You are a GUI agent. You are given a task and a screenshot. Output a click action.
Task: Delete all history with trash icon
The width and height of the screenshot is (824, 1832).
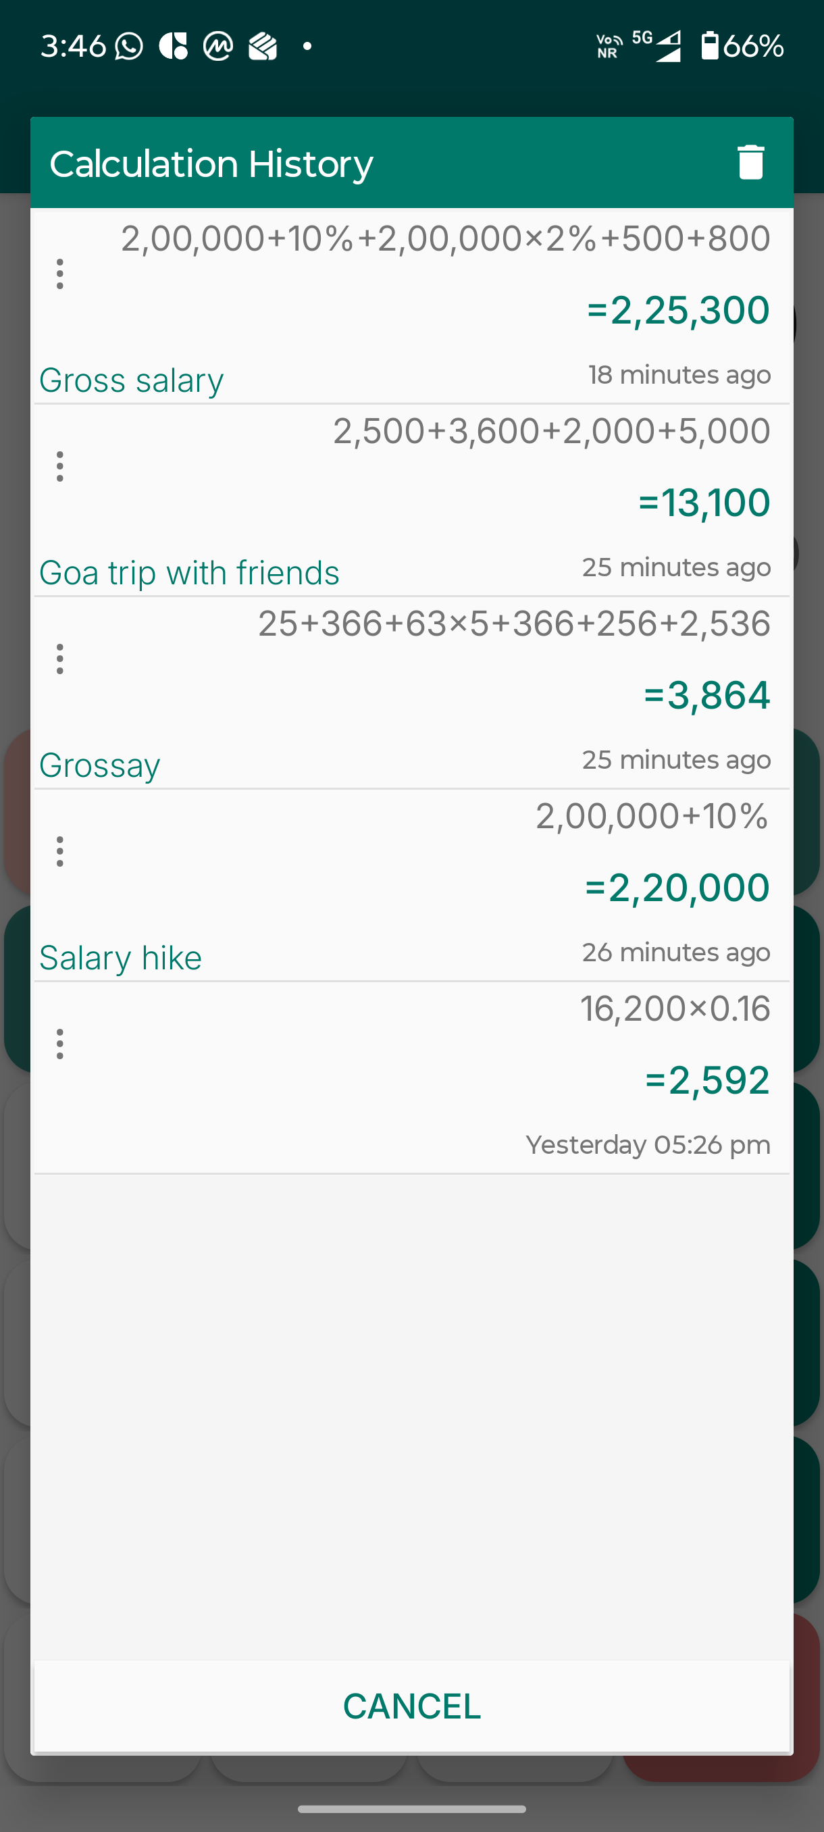click(750, 162)
